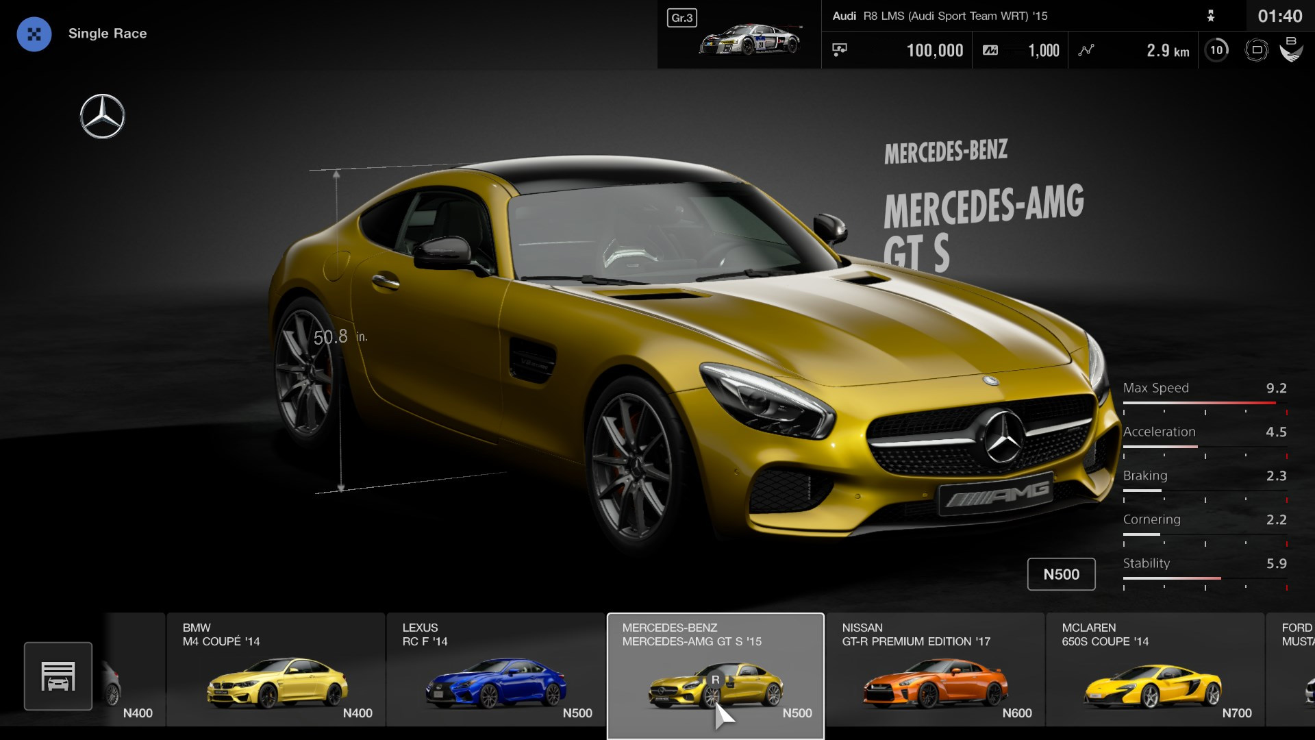1315x740 pixels.
Task: Click the Max Speed rating bar
Action: (1202, 404)
